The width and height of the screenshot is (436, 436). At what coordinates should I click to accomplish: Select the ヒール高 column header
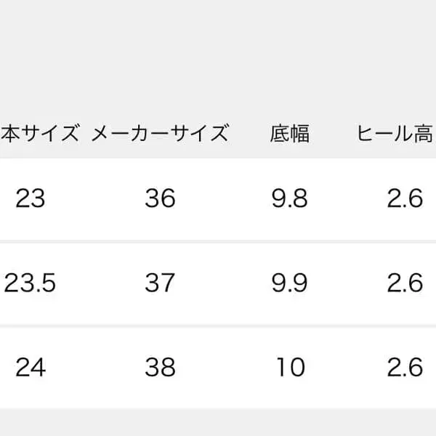(x=395, y=134)
